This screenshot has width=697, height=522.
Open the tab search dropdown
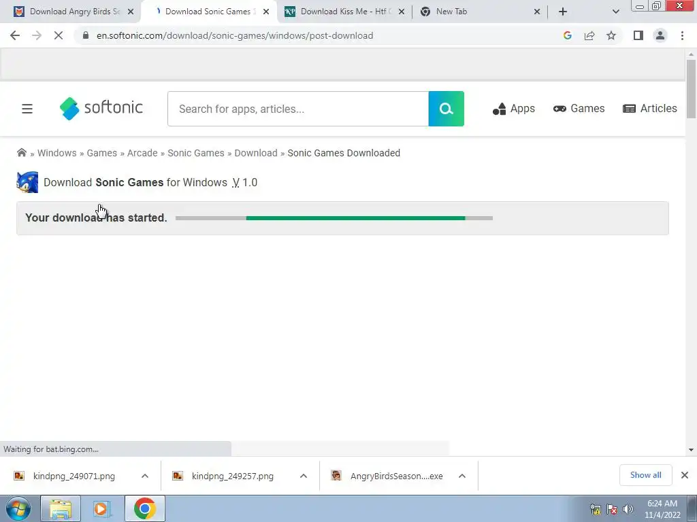[615, 12]
